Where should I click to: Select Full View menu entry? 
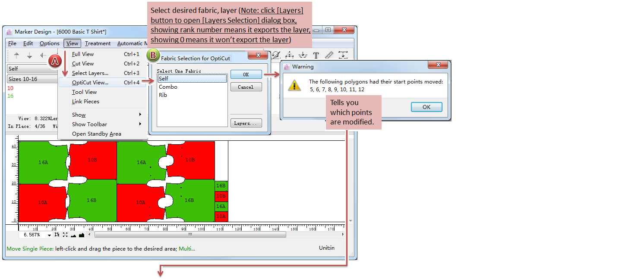click(83, 54)
